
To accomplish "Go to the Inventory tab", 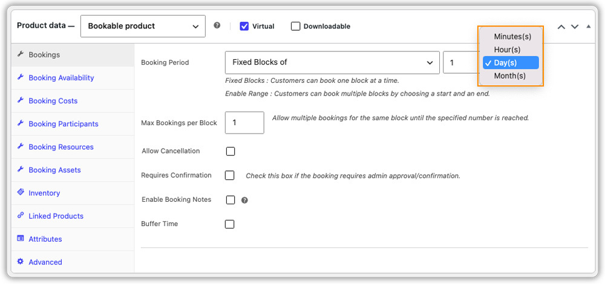I will coord(73,193).
